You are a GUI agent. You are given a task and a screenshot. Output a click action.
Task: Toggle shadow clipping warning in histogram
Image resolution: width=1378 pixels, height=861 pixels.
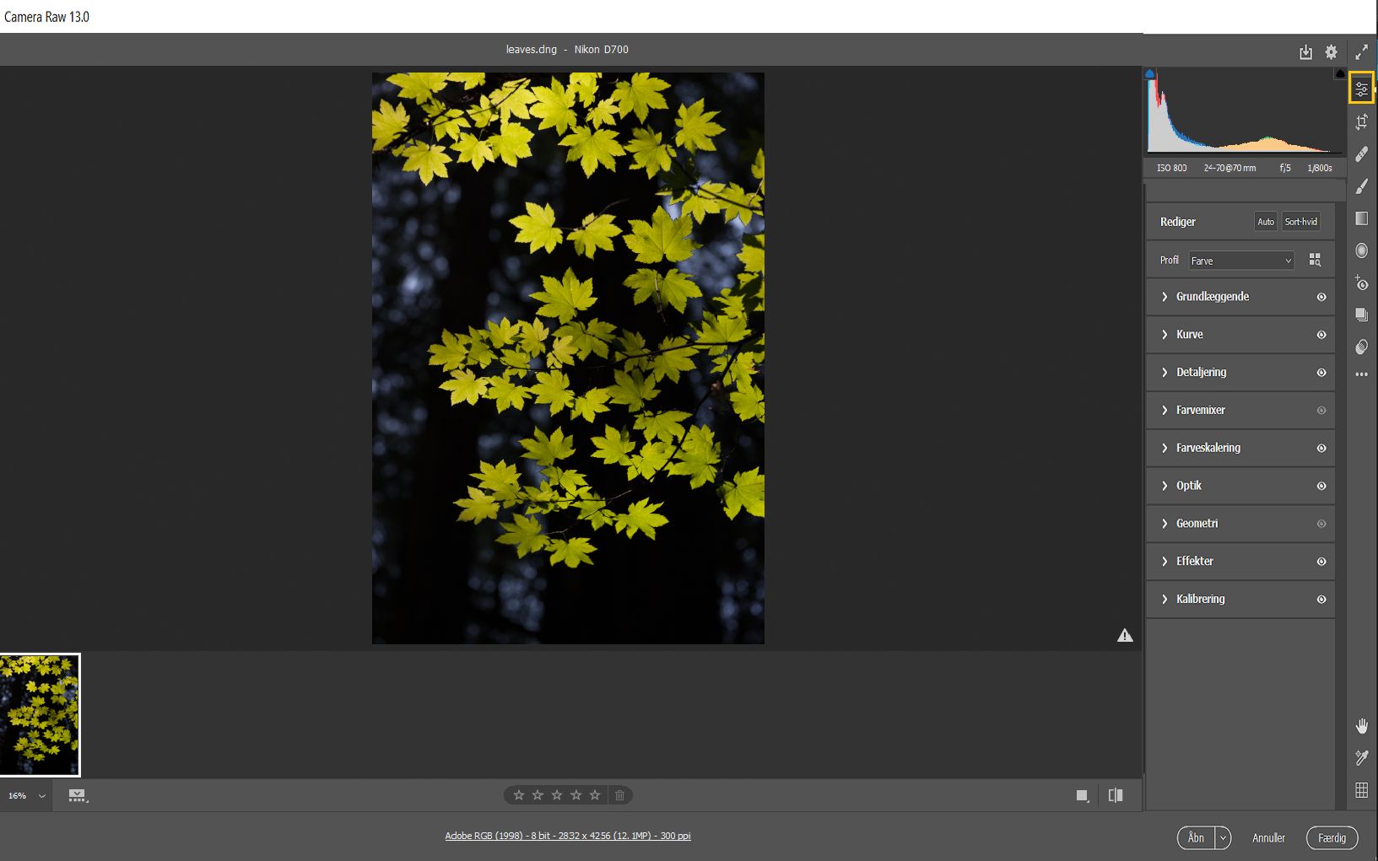click(x=1149, y=74)
